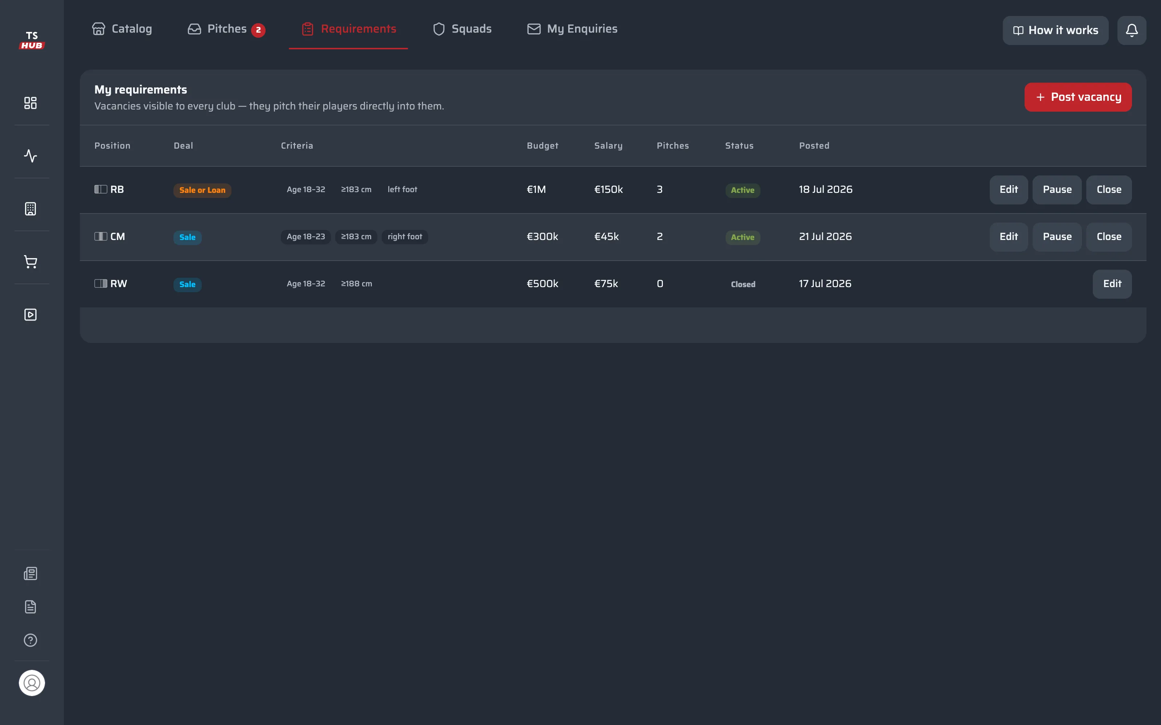Image resolution: width=1161 pixels, height=725 pixels.
Task: Open How it works guide
Action: coord(1055,30)
